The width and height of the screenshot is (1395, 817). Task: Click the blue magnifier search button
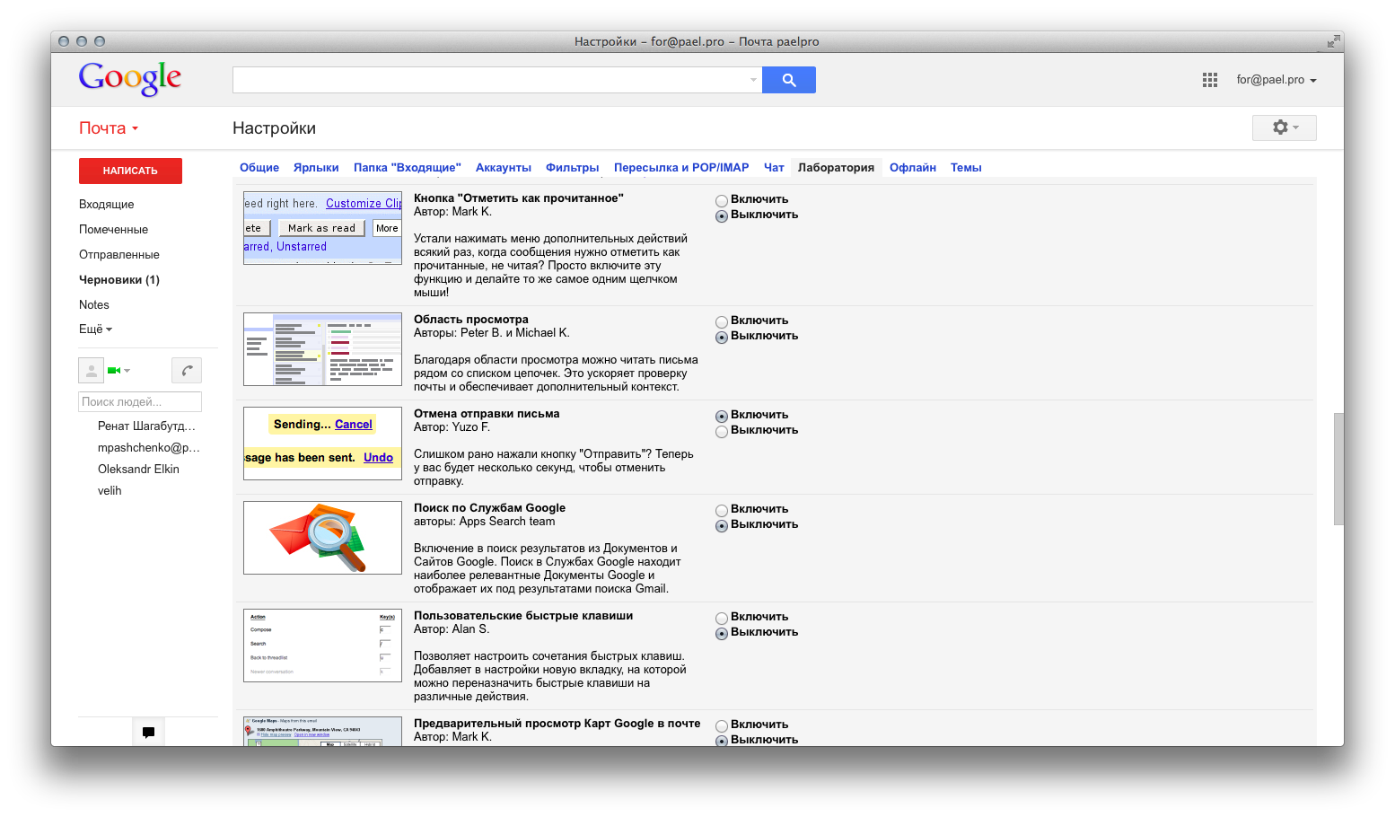pos(788,80)
